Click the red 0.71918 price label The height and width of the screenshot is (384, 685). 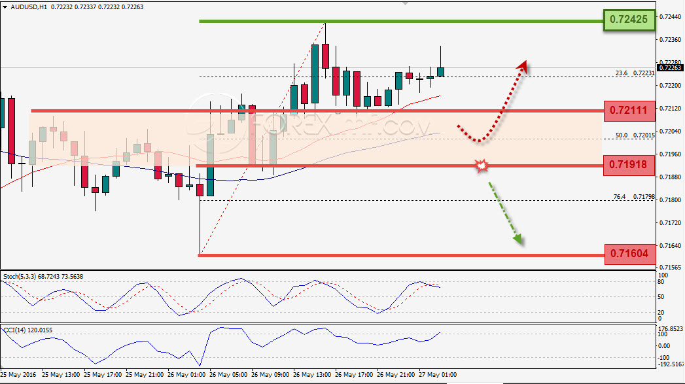coord(629,165)
